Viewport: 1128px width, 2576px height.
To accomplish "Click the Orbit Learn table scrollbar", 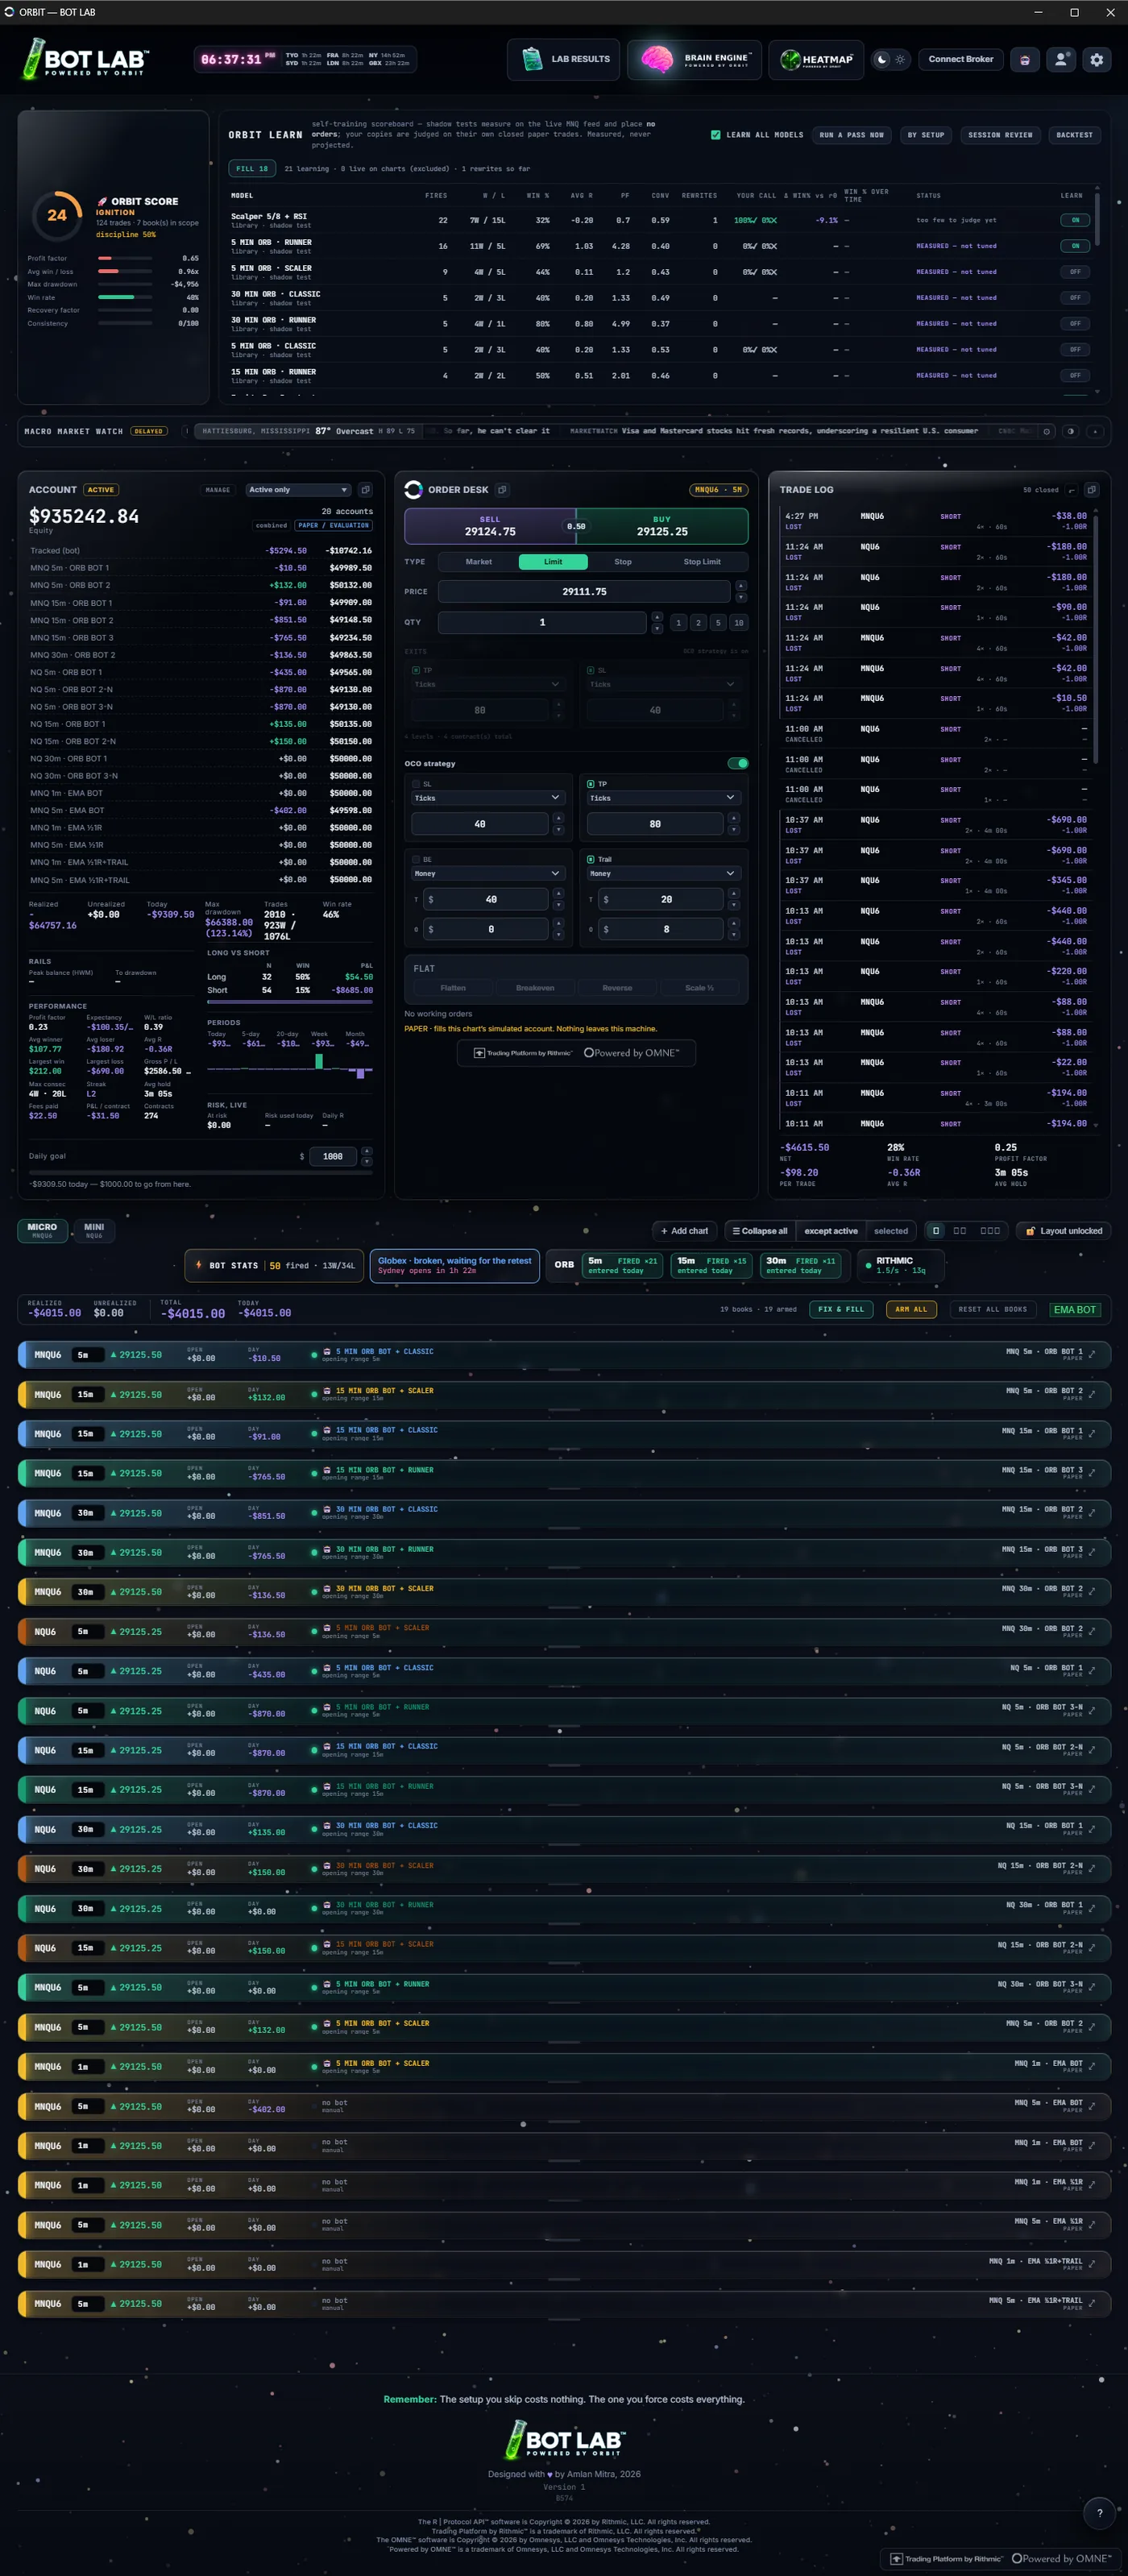I will pyautogui.click(x=1097, y=218).
